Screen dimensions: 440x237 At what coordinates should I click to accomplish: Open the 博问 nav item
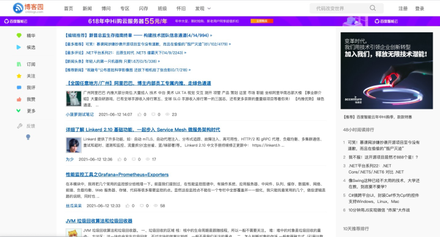[x=106, y=9]
